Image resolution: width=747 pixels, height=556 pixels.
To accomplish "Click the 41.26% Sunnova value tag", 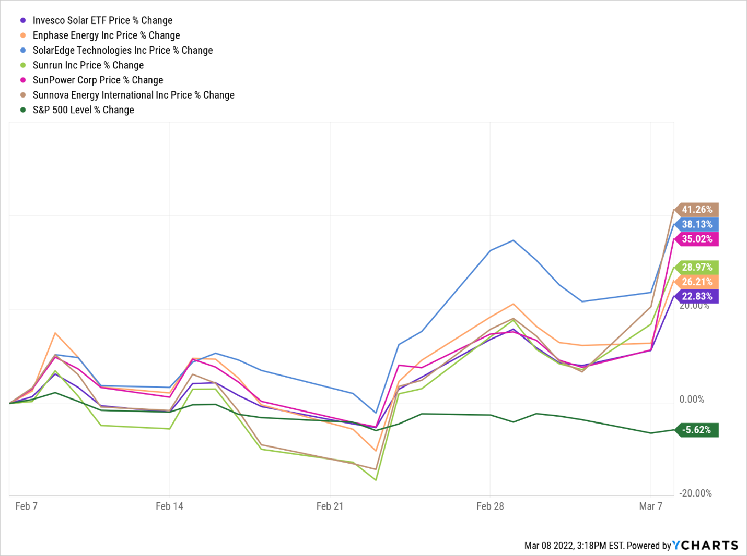I will pyautogui.click(x=697, y=210).
